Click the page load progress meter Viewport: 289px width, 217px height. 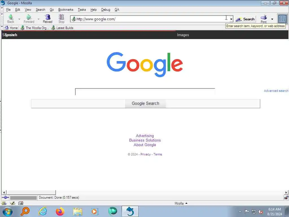click(23, 198)
